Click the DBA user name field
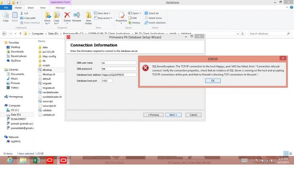This screenshot has width=294, height=177. [x=119, y=63]
